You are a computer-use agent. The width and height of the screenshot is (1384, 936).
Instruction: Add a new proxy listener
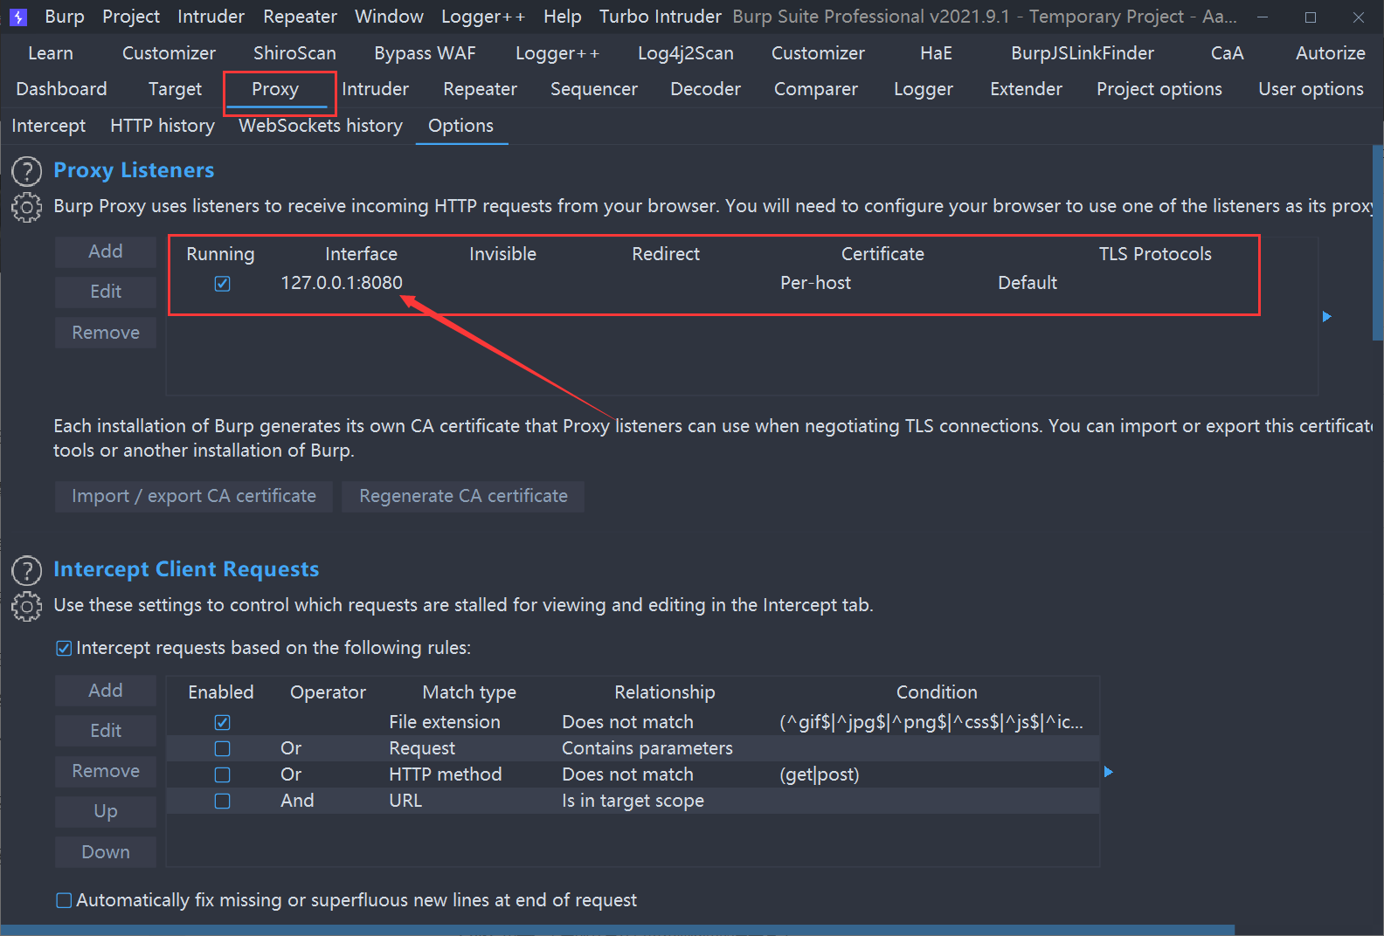[106, 251]
